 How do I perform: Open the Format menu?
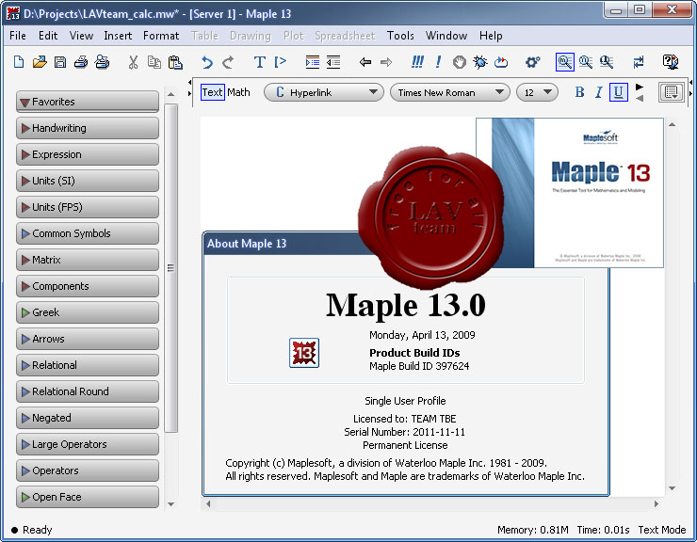[x=161, y=36]
